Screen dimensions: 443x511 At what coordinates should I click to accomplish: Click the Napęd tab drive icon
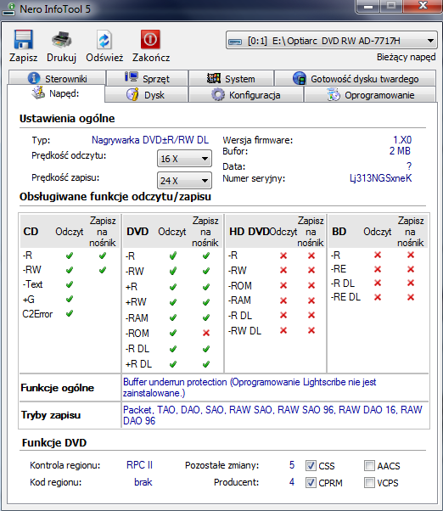coord(38,93)
